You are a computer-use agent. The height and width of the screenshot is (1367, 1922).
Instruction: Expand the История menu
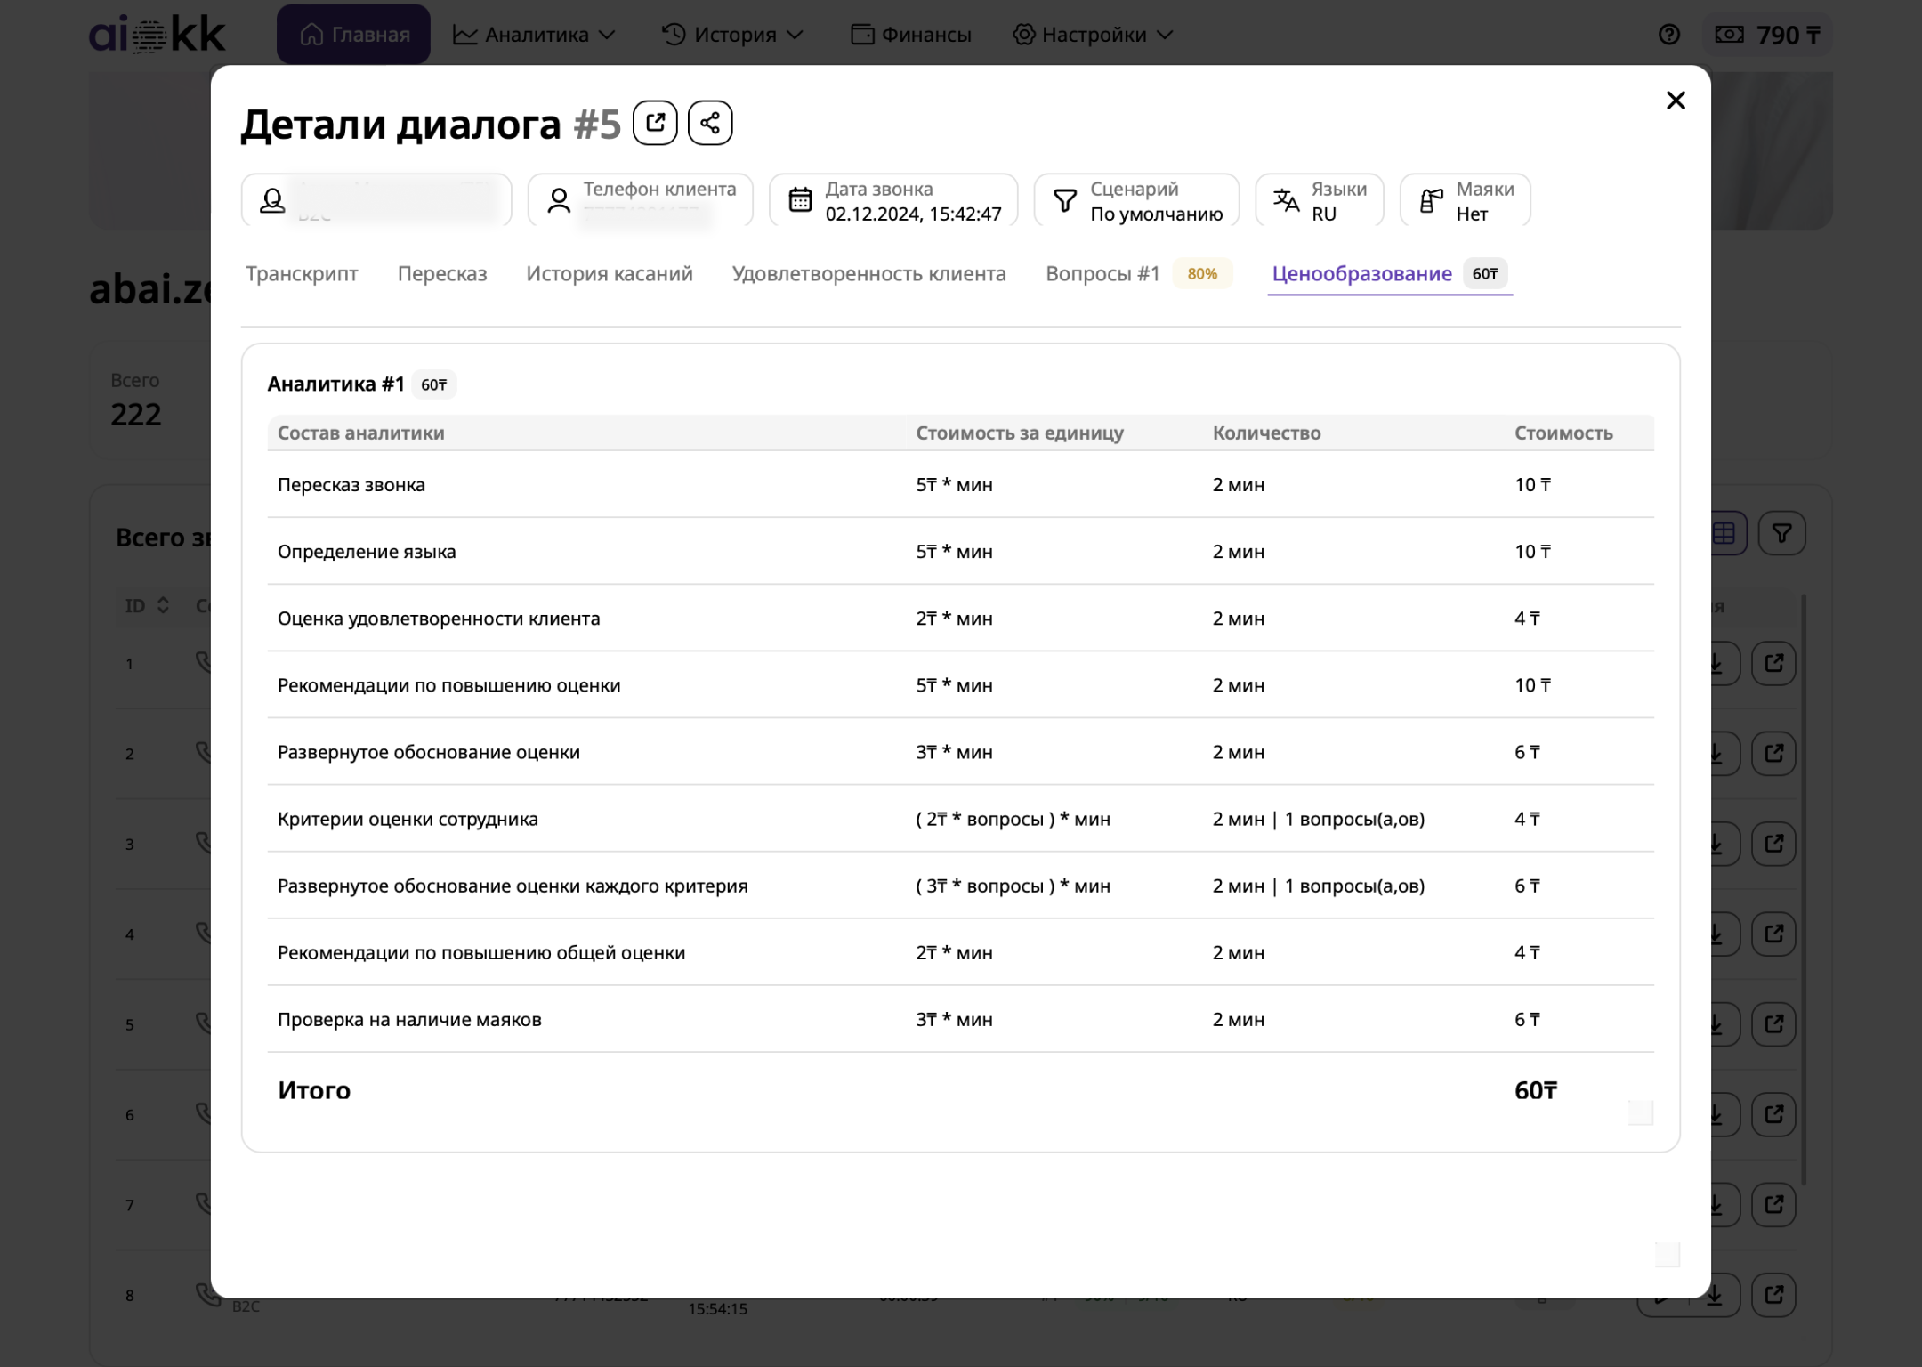coord(733,35)
